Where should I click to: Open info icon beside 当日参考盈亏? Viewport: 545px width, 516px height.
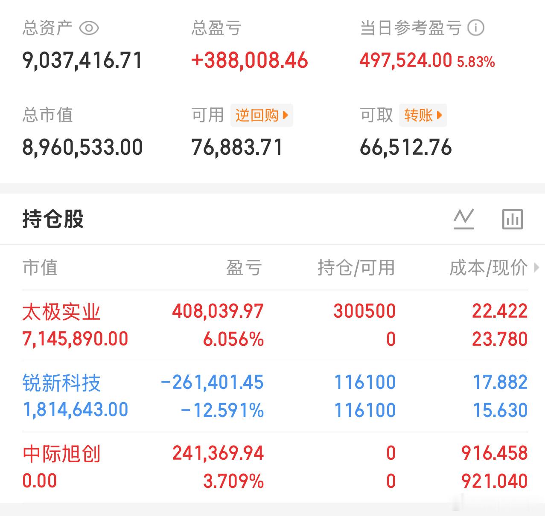pos(476,28)
